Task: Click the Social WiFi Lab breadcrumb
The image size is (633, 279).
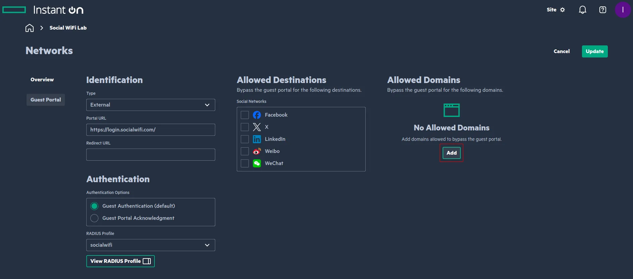Action: (68, 28)
